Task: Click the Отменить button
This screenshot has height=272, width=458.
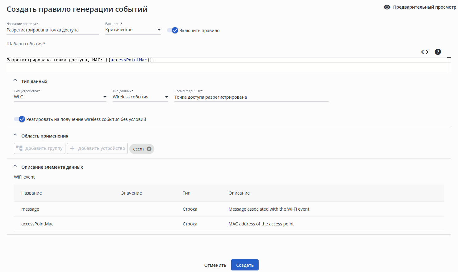Action: [215, 265]
